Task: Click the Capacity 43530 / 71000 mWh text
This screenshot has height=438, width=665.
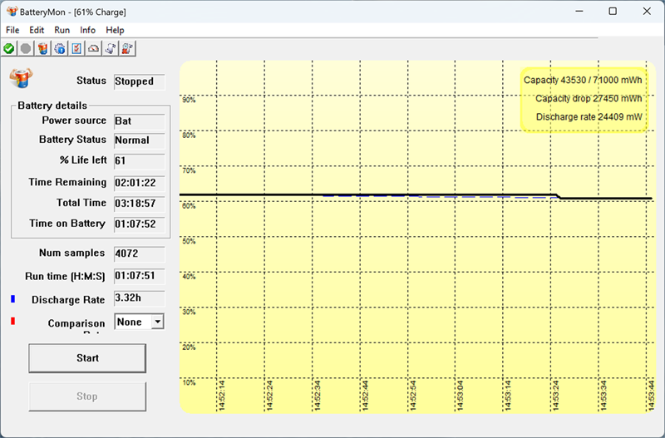Action: (x=583, y=80)
